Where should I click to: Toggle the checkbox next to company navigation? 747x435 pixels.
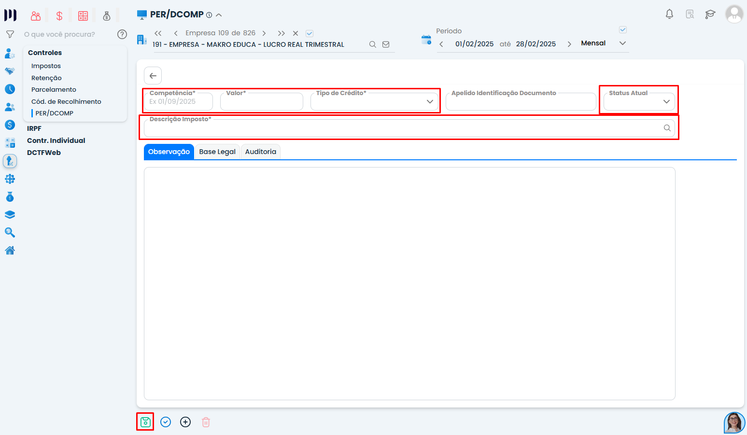pos(310,33)
